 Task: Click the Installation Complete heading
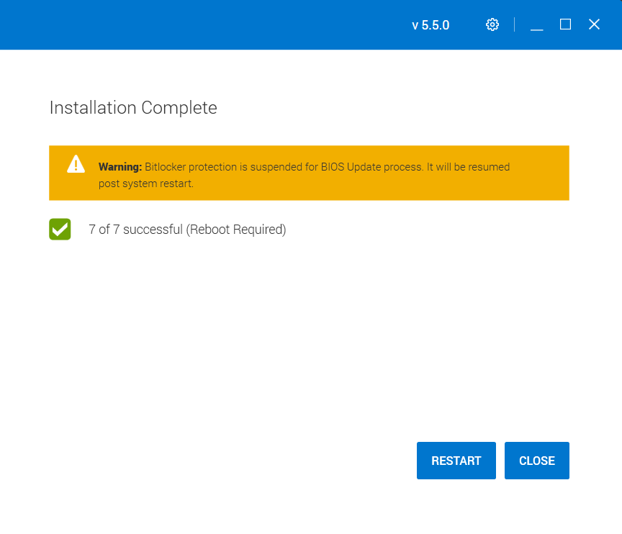pyautogui.click(x=133, y=108)
